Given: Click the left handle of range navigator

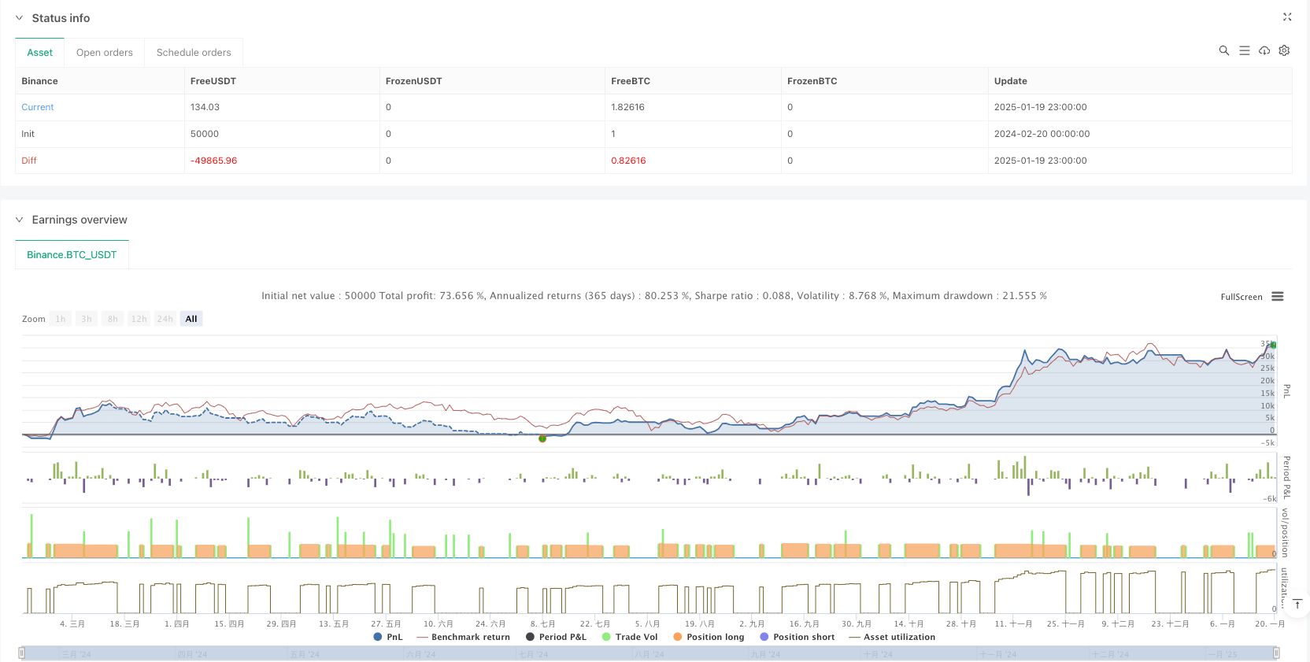Looking at the screenshot, I should 22,653.
